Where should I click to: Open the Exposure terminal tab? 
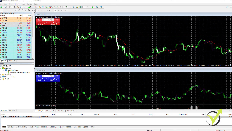(11, 127)
